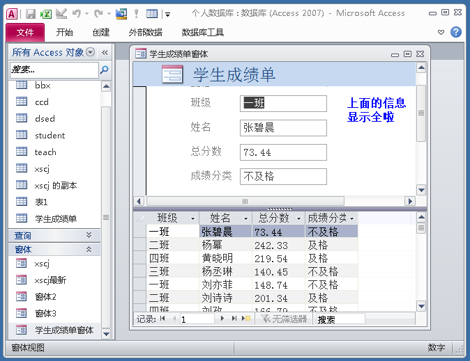Click the Excel export icon in toolbar
Image resolution: width=470 pixels, height=361 pixels.
[46, 13]
